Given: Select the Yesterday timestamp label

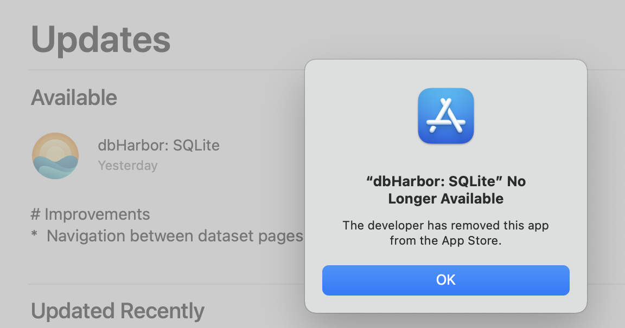Looking at the screenshot, I should click(128, 166).
